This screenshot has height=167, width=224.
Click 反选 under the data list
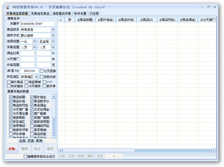click(x=31, y=141)
